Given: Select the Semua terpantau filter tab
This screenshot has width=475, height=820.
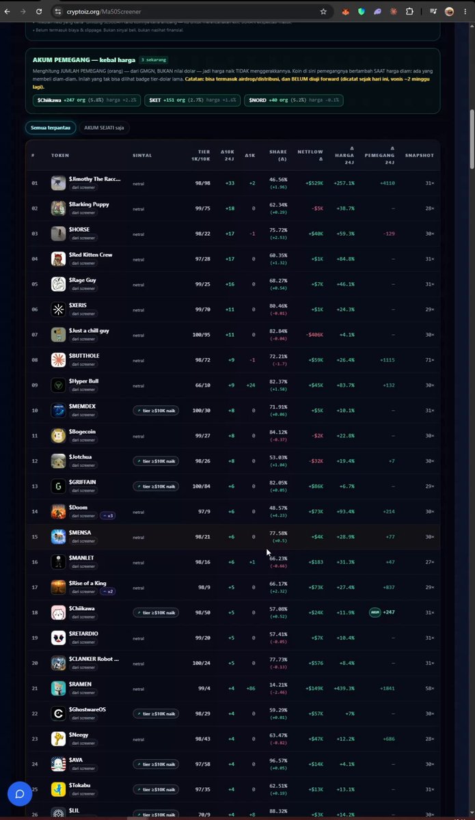Looking at the screenshot, I should (51, 128).
